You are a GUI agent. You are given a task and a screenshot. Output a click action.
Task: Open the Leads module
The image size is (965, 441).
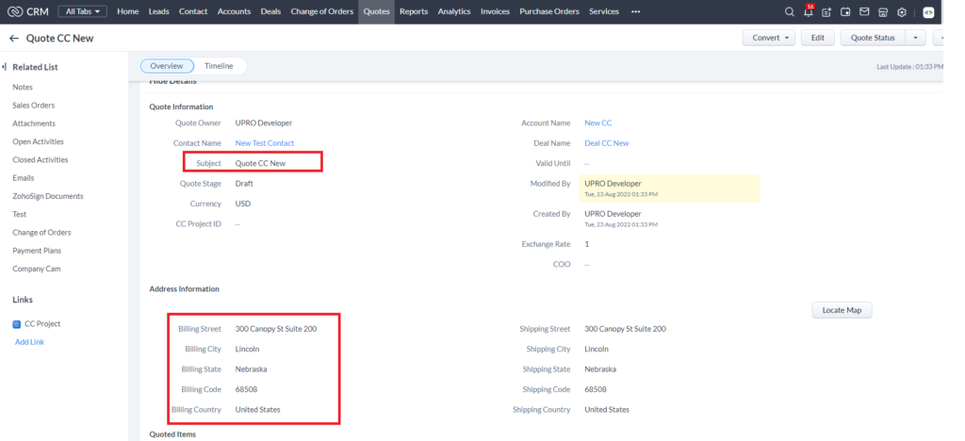pos(158,11)
